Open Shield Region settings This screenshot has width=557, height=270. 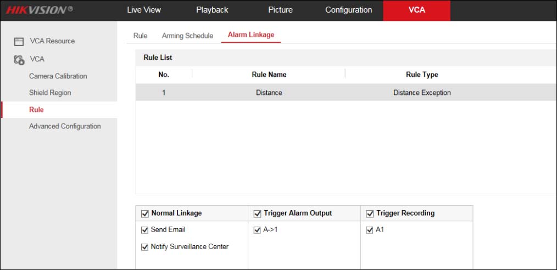(50, 93)
